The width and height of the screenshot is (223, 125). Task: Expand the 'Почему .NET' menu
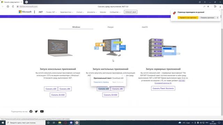pos(51,12)
